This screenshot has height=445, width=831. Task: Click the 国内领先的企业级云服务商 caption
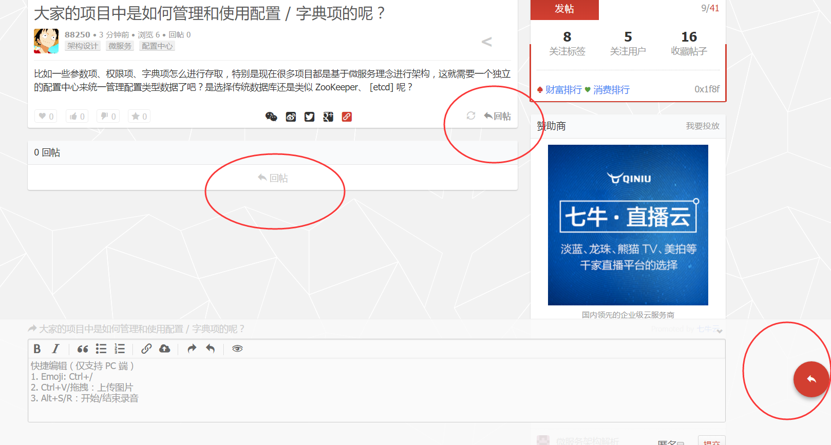pyautogui.click(x=628, y=315)
